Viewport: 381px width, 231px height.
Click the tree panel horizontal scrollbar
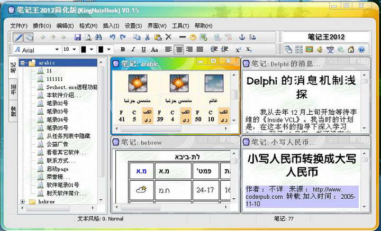click(58, 208)
